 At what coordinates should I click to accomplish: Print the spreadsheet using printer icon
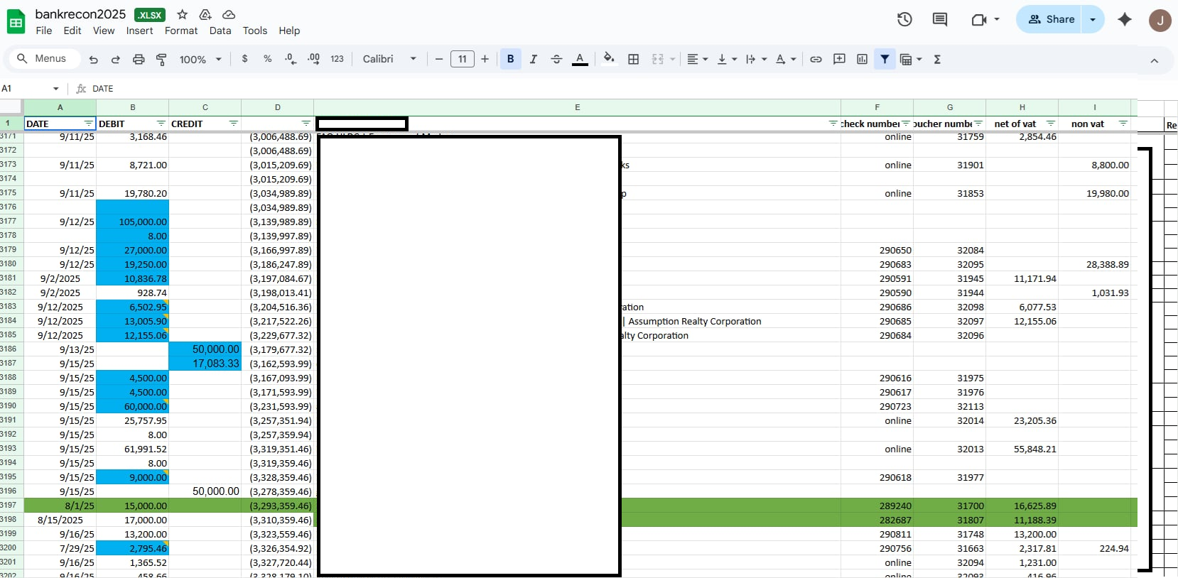click(x=139, y=60)
